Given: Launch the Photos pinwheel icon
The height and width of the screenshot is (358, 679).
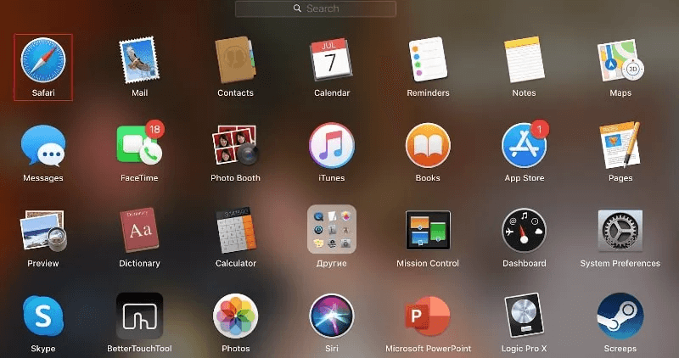Looking at the screenshot, I should (236, 316).
